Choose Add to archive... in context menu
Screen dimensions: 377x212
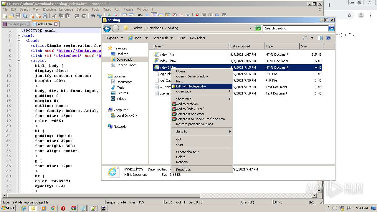tap(202, 104)
